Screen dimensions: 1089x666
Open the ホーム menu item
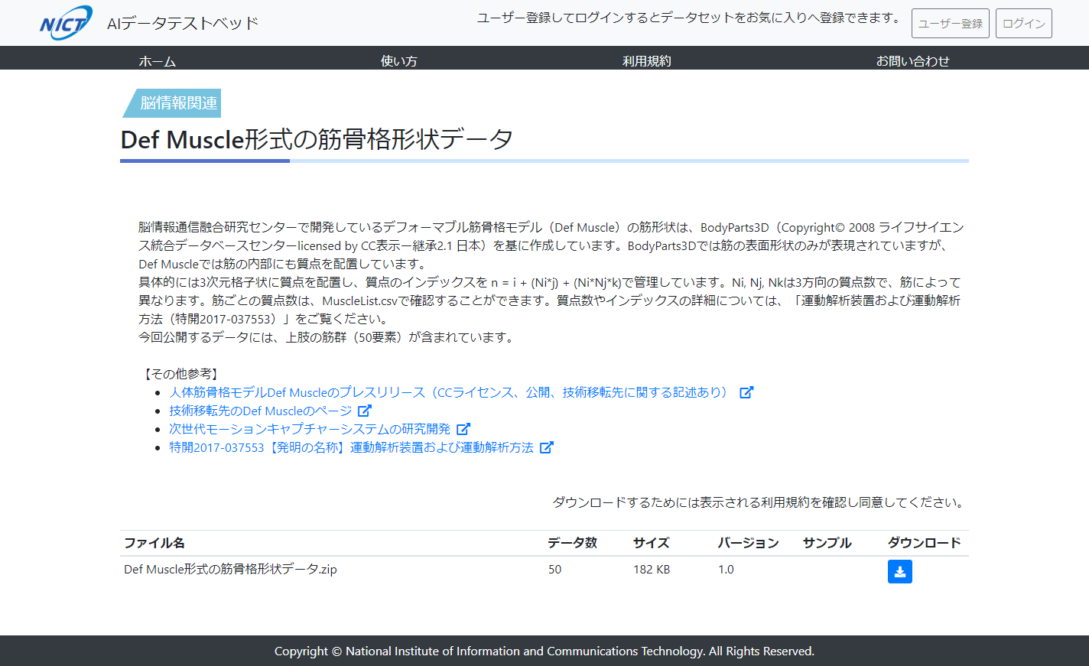[x=158, y=61]
